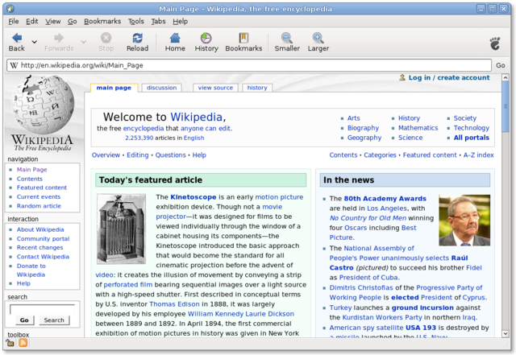
Task: Open the 80th Academy Awards link
Action: point(385,199)
